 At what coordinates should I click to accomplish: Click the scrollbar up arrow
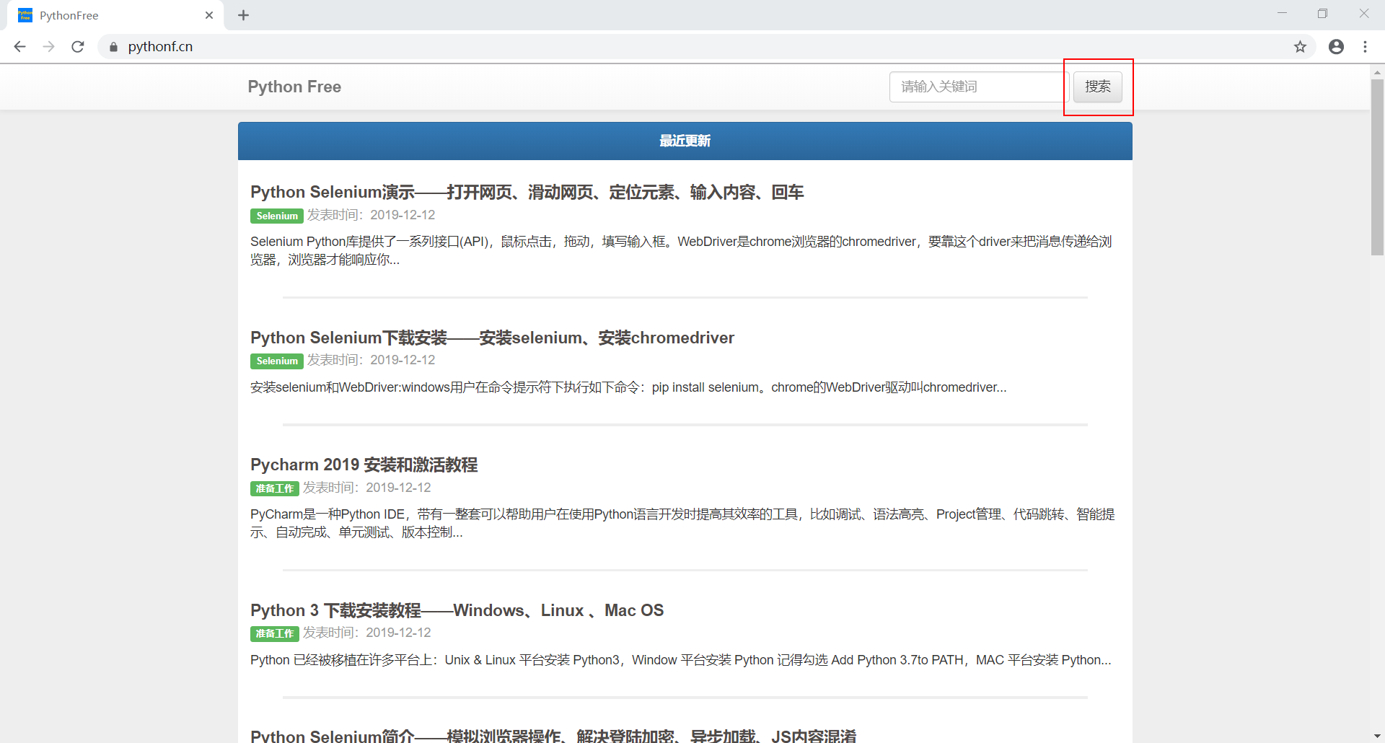[1377, 71]
